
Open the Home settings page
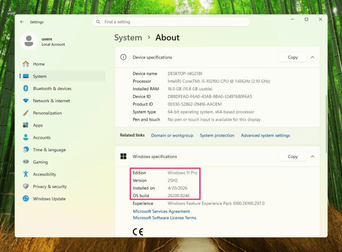(62, 64)
